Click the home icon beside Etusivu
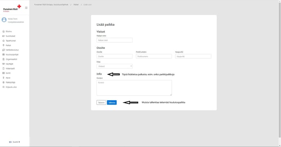281x147 pixels. click(x=3, y=31)
